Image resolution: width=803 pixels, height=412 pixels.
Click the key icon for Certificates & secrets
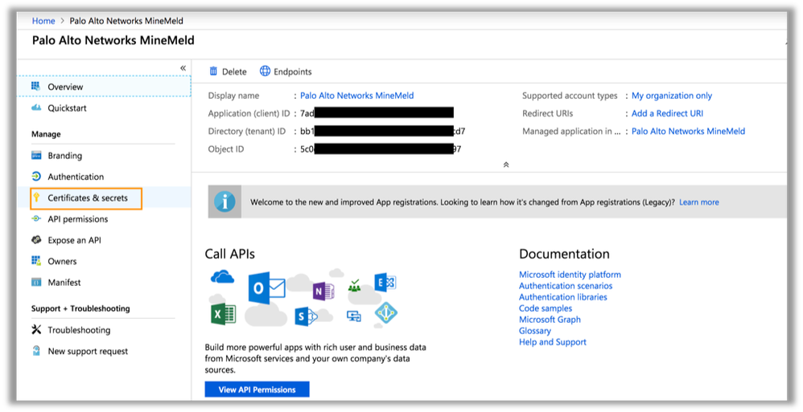coord(36,198)
